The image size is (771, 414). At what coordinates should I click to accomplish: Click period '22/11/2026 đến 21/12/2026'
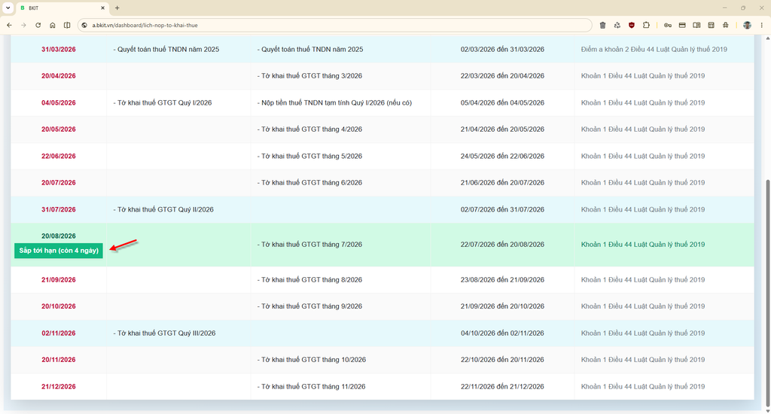tap(502, 386)
